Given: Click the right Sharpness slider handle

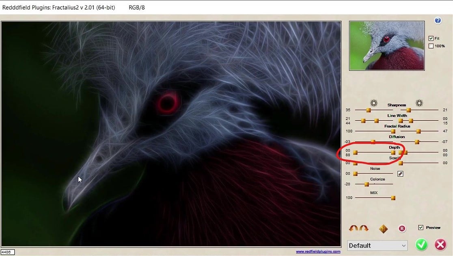Looking at the screenshot, I should (408, 110).
